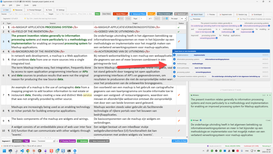Click Confirm & Next button
273x154 pixels.
click(x=179, y=141)
